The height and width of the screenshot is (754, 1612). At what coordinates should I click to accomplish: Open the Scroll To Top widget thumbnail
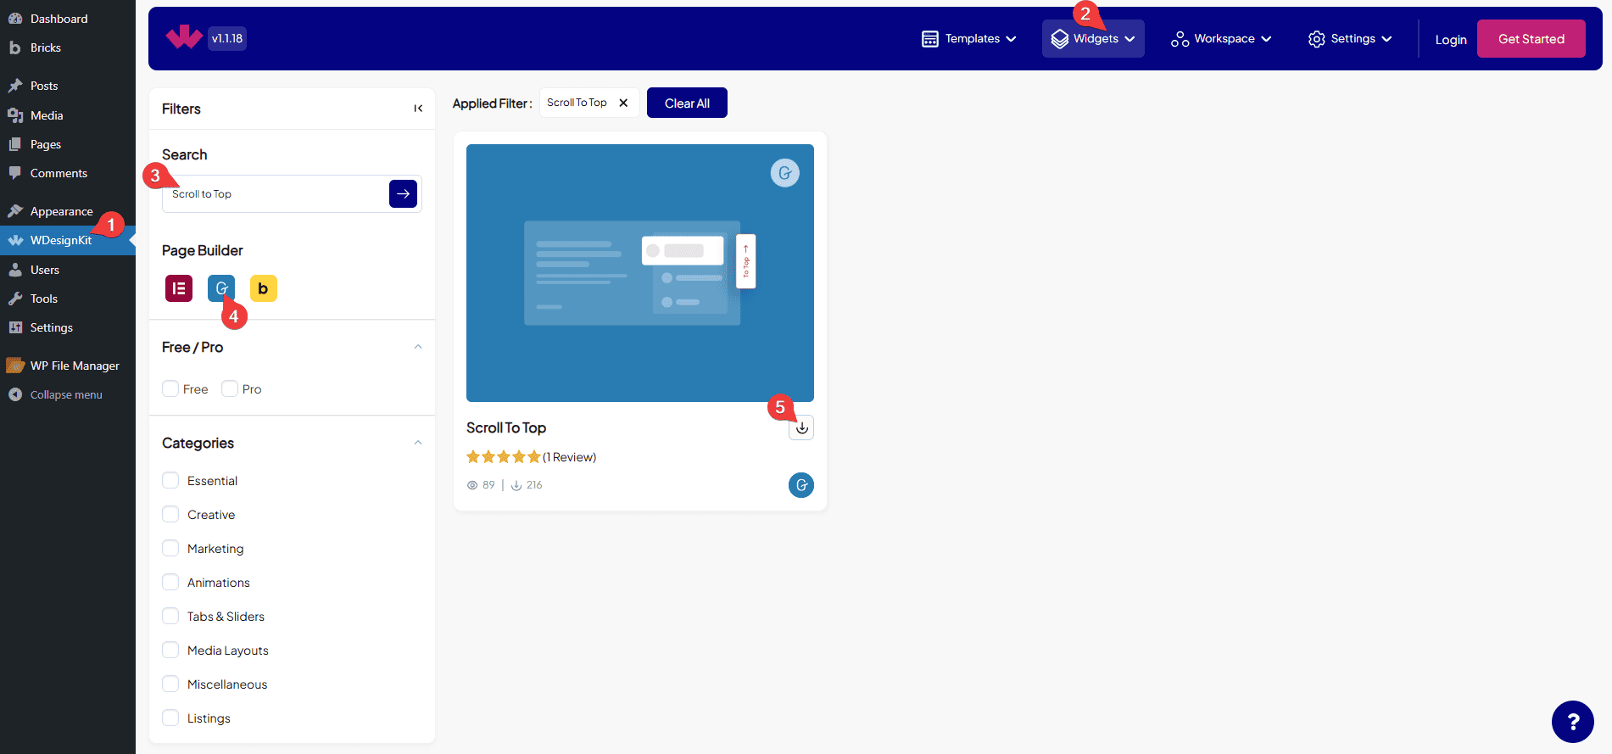coord(640,273)
